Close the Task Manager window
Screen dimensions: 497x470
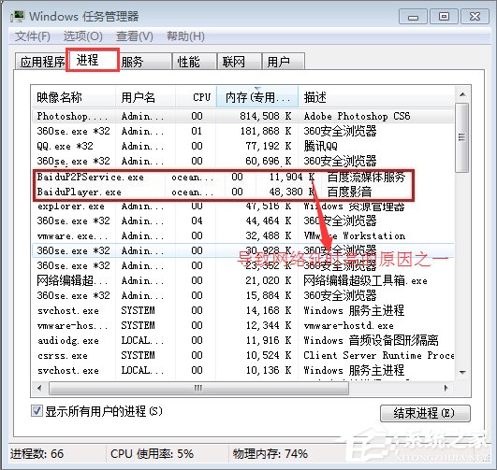pos(475,17)
